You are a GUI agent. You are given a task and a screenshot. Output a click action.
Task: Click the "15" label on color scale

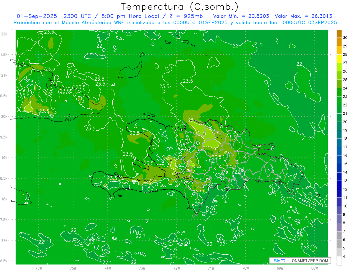345,164
